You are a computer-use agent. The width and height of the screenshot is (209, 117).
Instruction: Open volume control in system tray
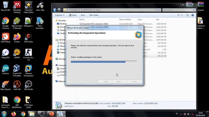click(x=188, y=114)
